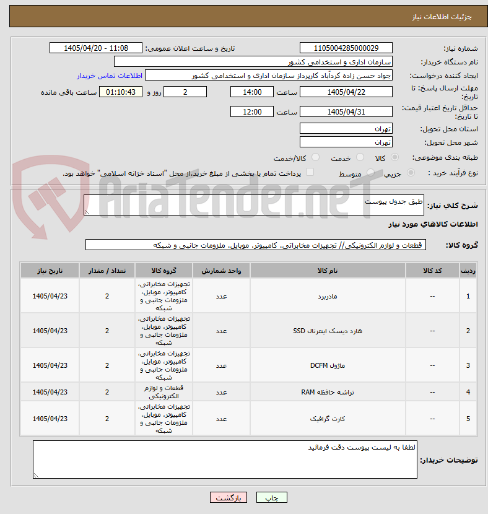
Task: Select the خدمت radio button
Action: pos(360,157)
